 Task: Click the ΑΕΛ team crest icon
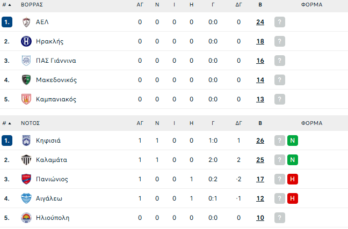26,22
